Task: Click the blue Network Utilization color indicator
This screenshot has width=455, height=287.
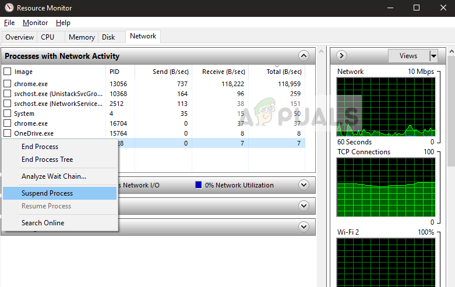Action: pos(199,185)
